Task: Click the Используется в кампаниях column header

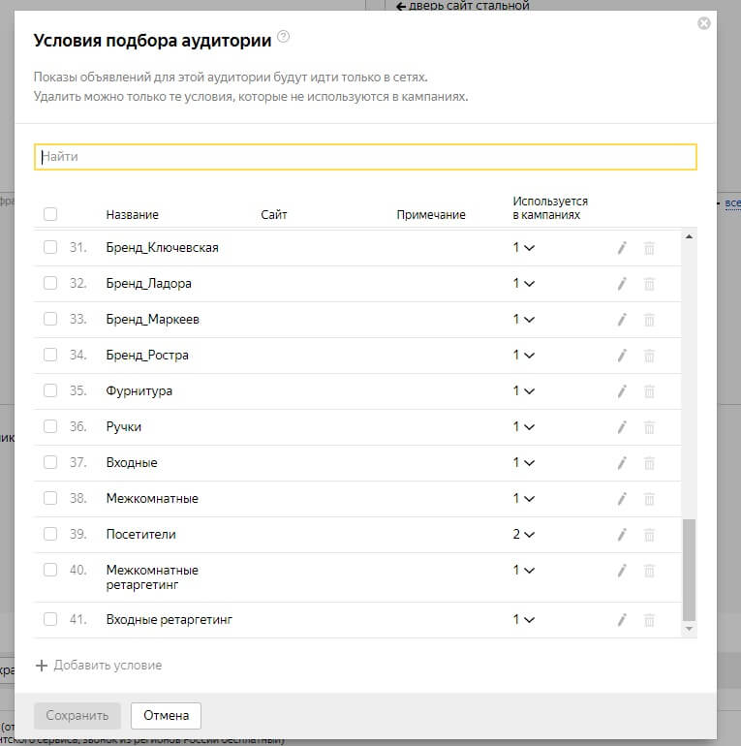Action: (550, 208)
